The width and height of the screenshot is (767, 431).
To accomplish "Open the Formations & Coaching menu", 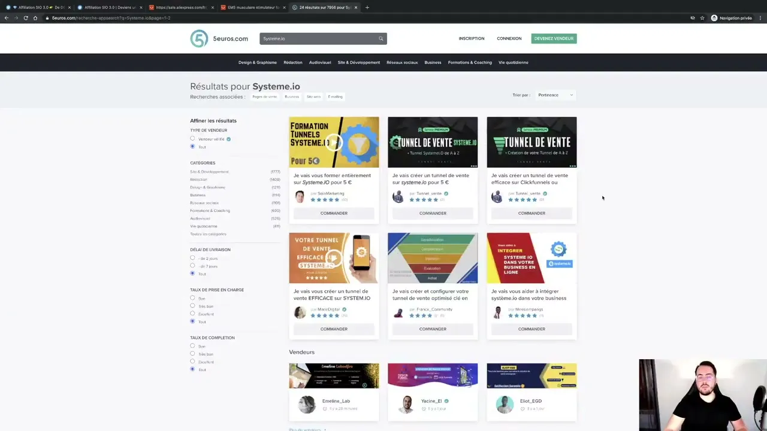I will click(470, 62).
